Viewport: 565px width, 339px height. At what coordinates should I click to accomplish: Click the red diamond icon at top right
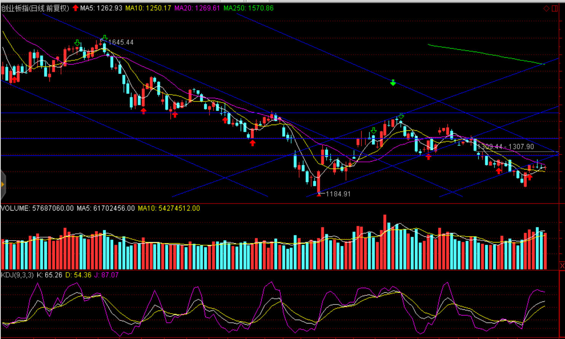(546, 8)
